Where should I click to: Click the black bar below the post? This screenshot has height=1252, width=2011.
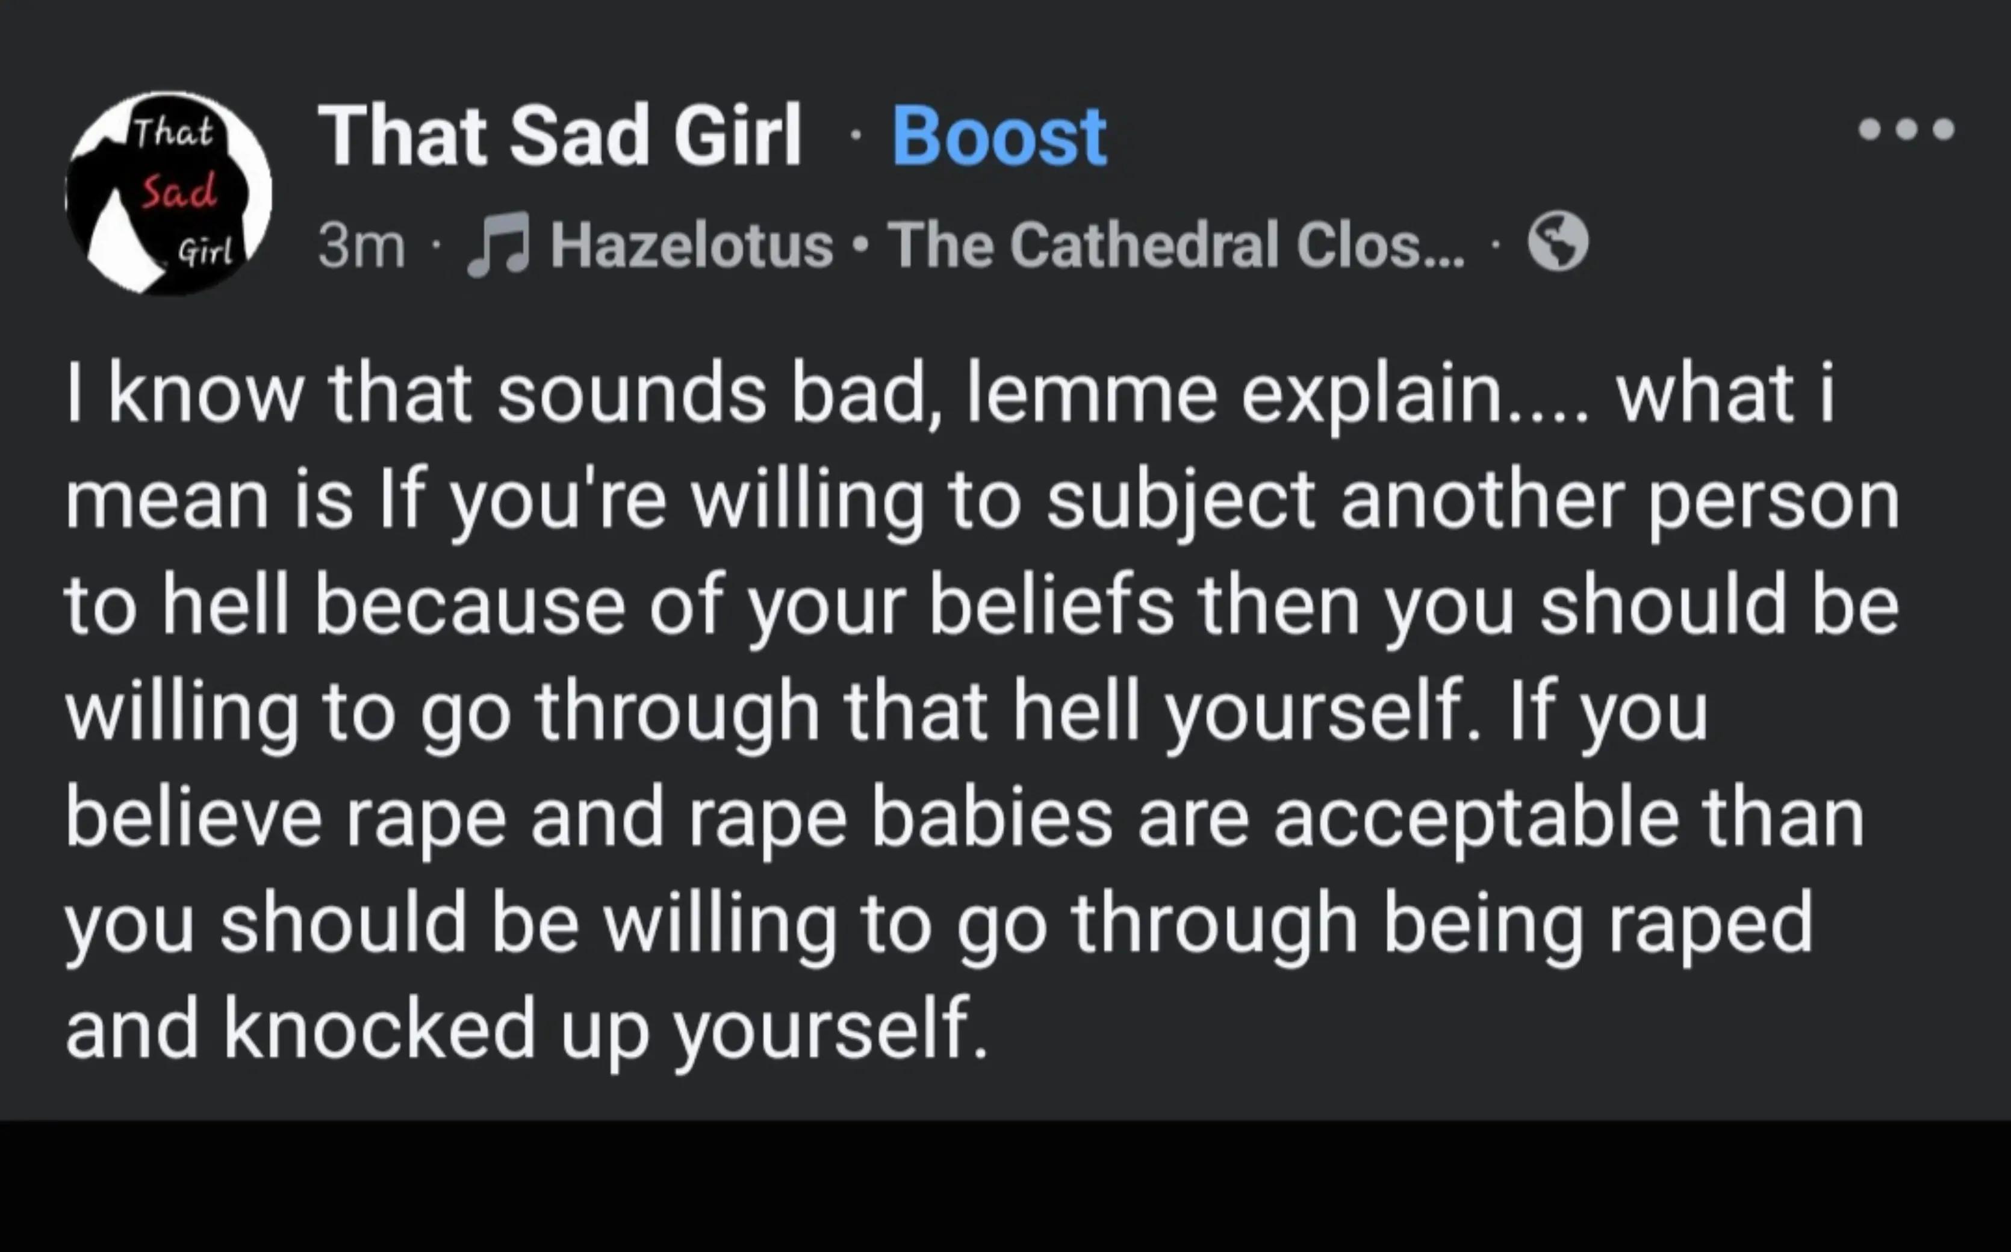coord(1005,1186)
